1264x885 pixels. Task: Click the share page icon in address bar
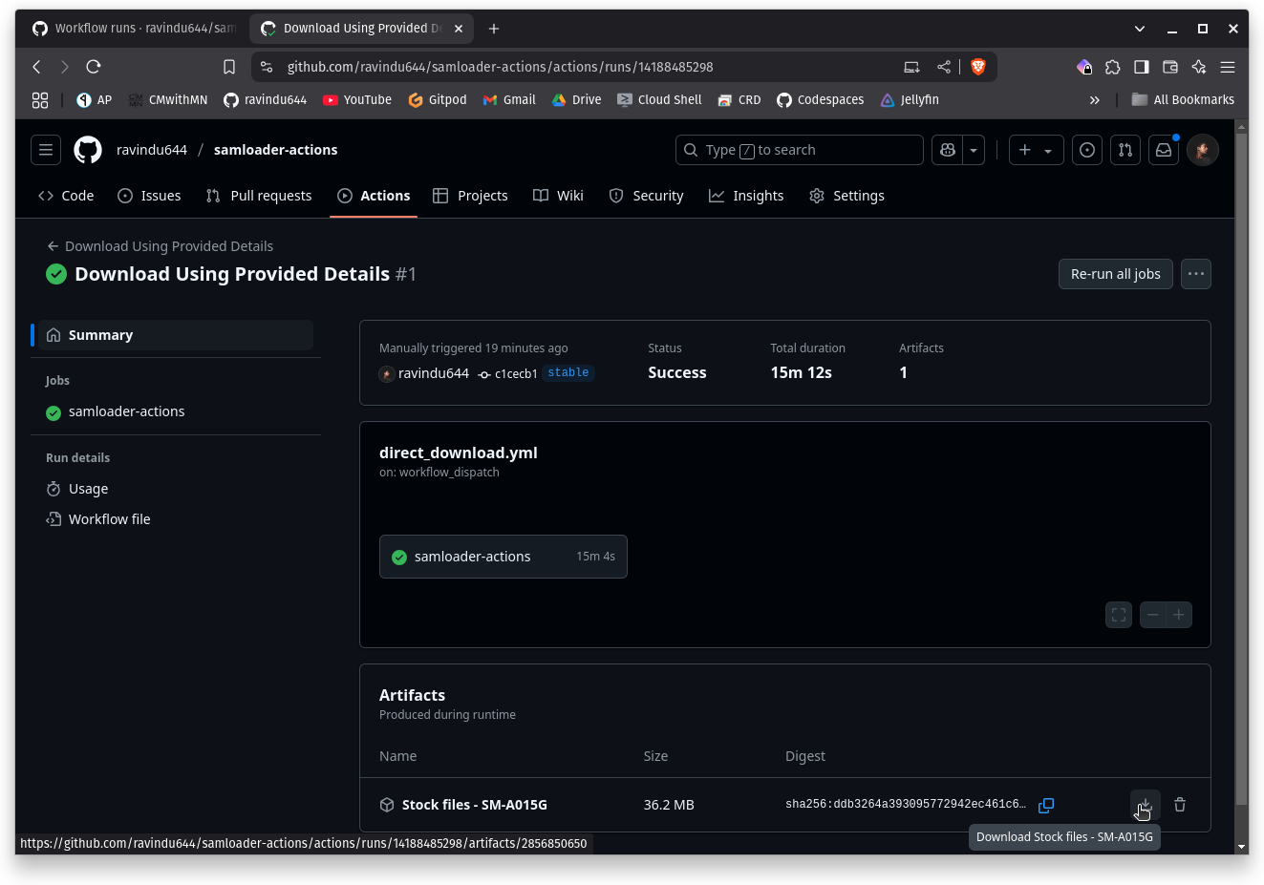pos(944,67)
